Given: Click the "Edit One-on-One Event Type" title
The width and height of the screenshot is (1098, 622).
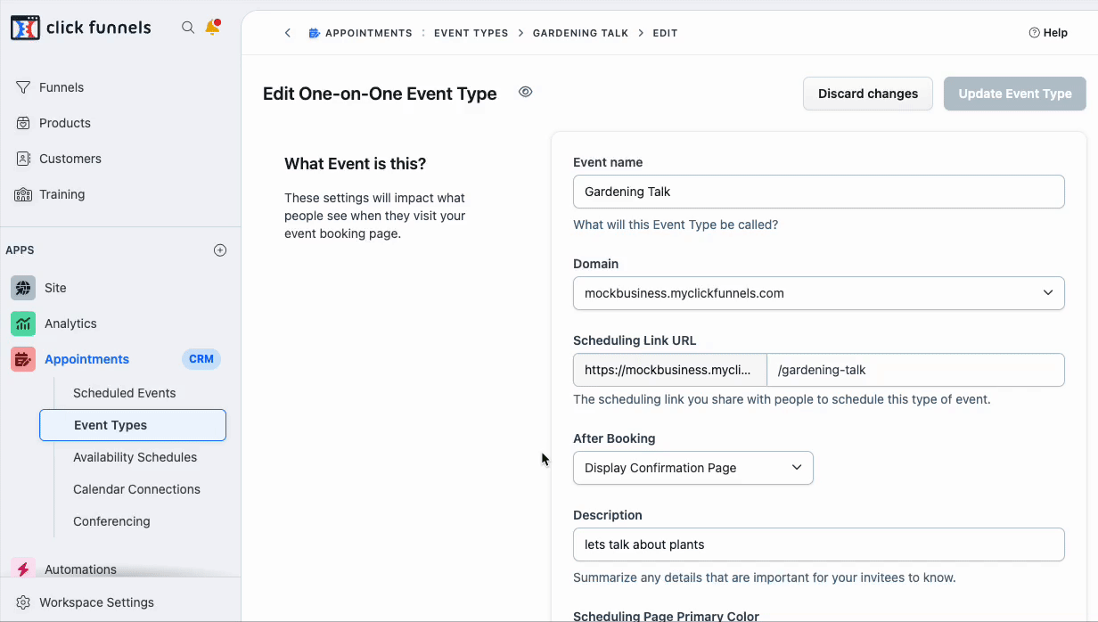Looking at the screenshot, I should click(380, 94).
